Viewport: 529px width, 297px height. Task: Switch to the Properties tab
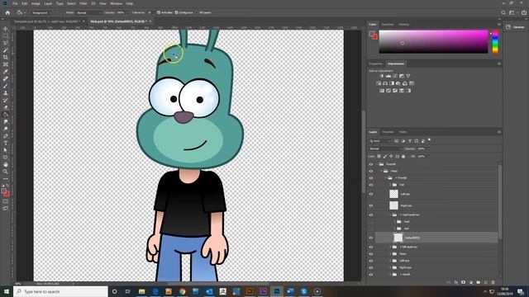pos(375,64)
